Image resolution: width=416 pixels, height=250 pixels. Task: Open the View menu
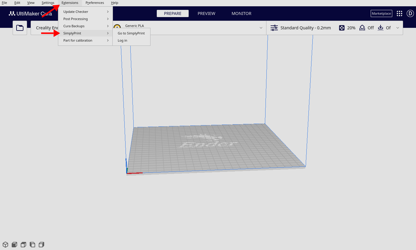(x=31, y=3)
